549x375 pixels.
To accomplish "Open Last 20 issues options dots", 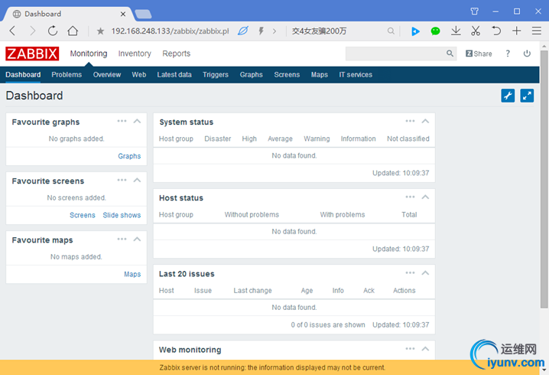I will click(x=410, y=272).
